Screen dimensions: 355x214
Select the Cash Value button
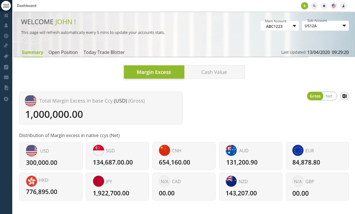[214, 72]
